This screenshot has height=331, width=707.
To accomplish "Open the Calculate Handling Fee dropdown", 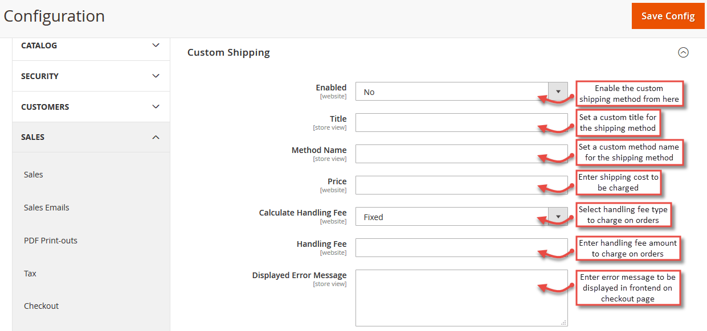I will [x=461, y=217].
